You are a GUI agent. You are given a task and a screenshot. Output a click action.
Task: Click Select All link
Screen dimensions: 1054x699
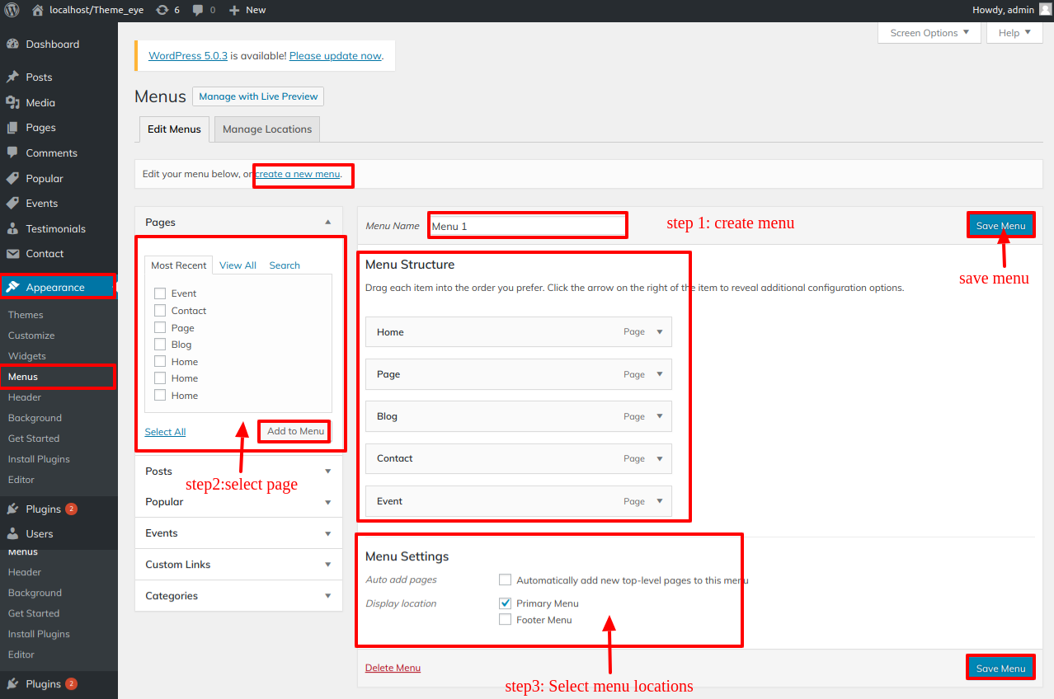(x=165, y=432)
